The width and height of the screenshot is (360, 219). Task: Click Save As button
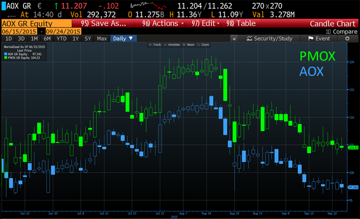[x=103, y=23]
